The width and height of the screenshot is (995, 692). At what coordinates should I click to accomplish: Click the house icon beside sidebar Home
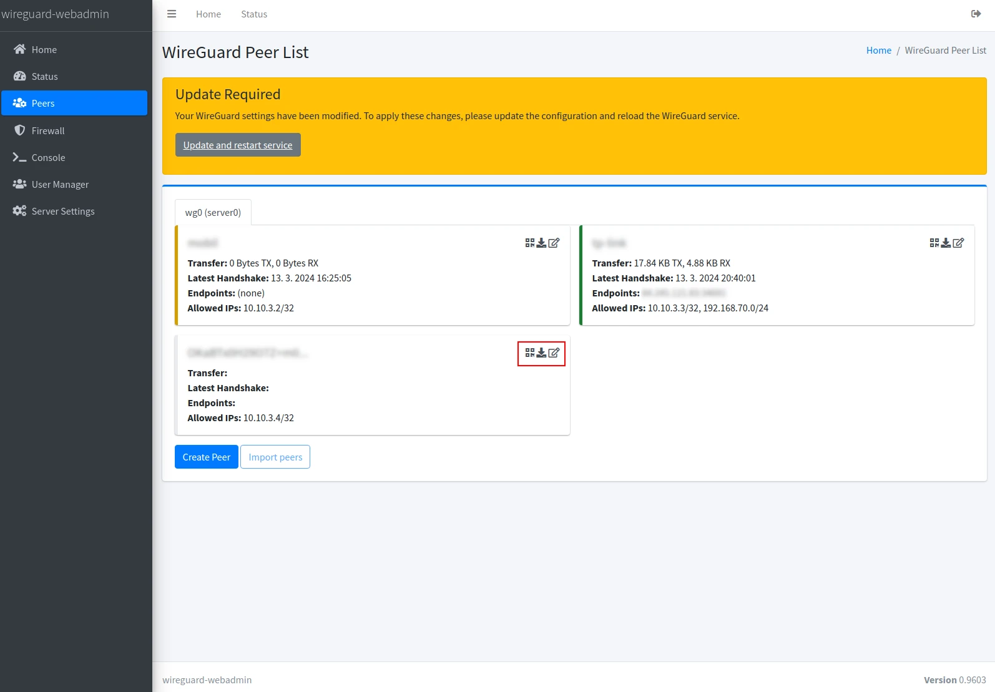pos(19,49)
